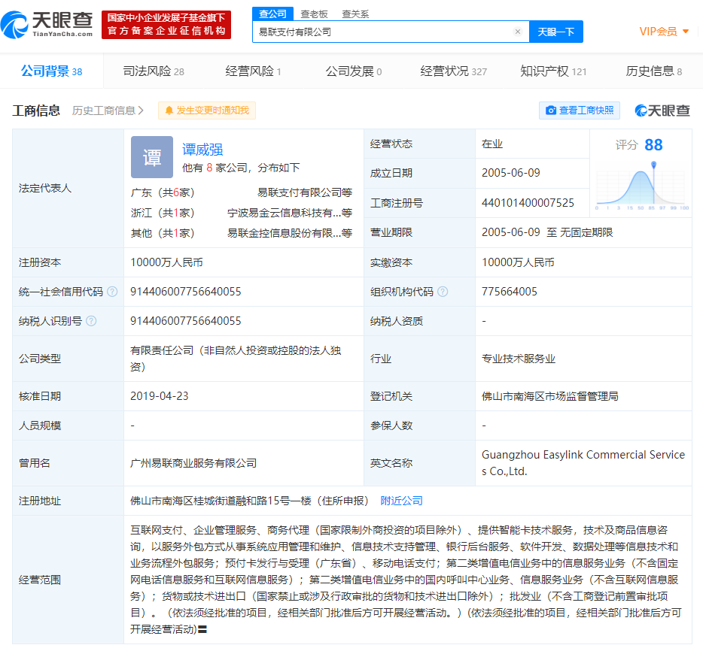The image size is (703, 645).
Task: Open the 公司发展 tab
Action: point(354,71)
